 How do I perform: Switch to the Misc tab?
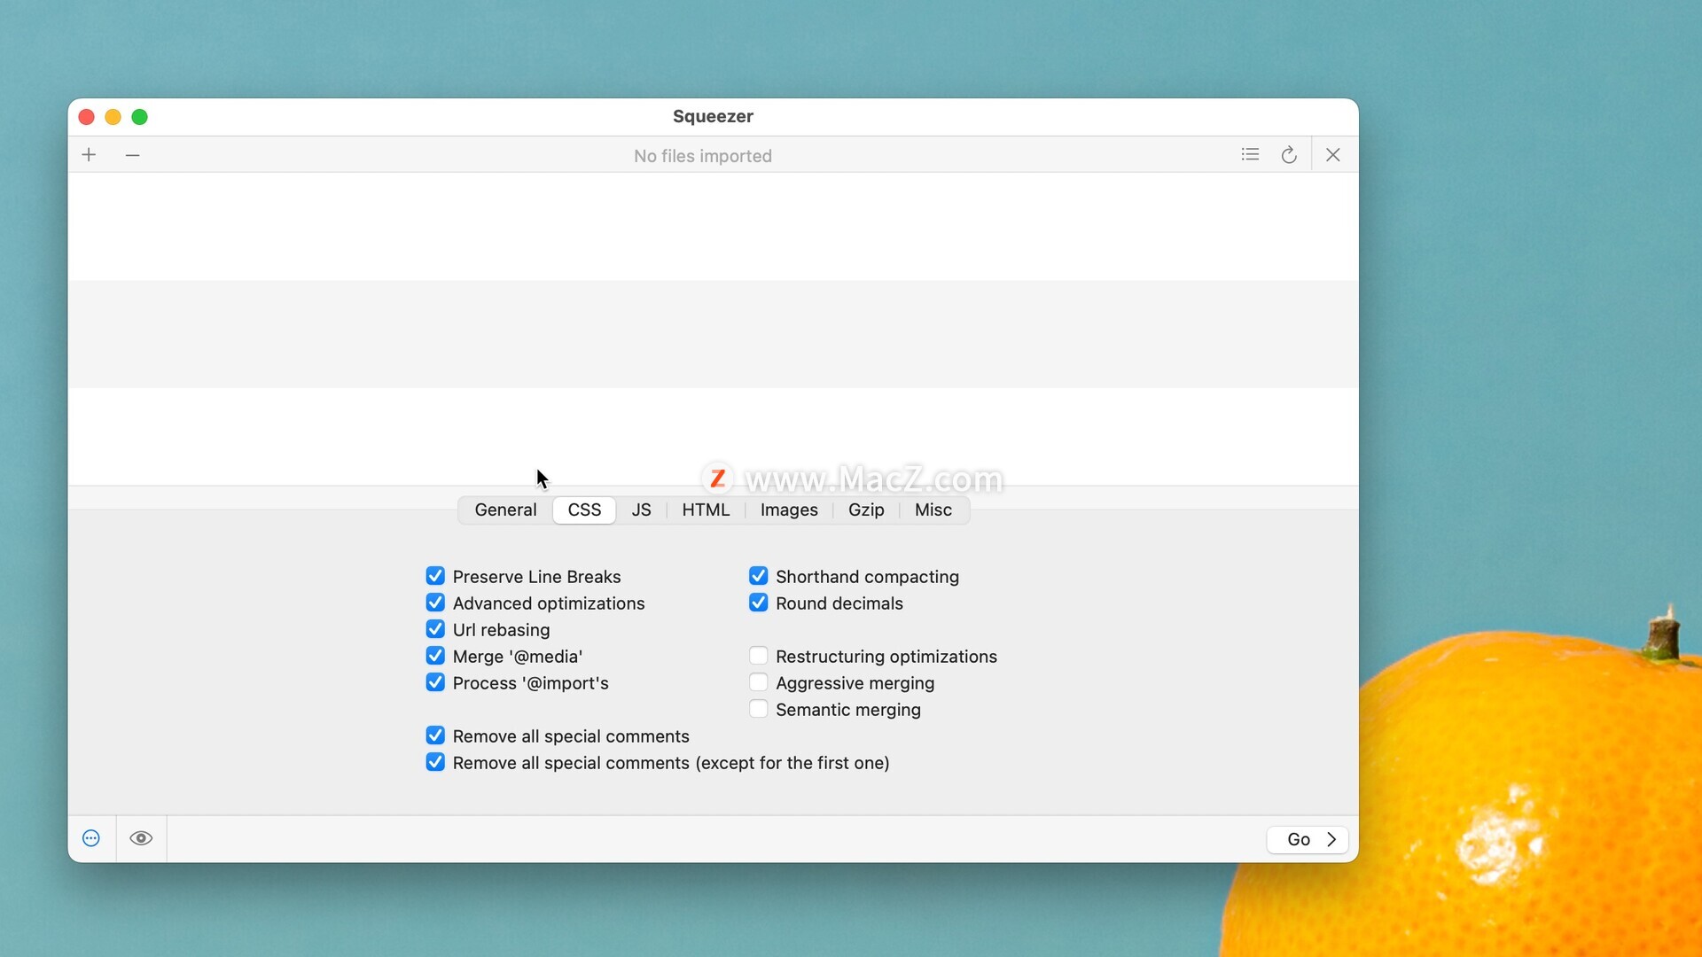(933, 510)
